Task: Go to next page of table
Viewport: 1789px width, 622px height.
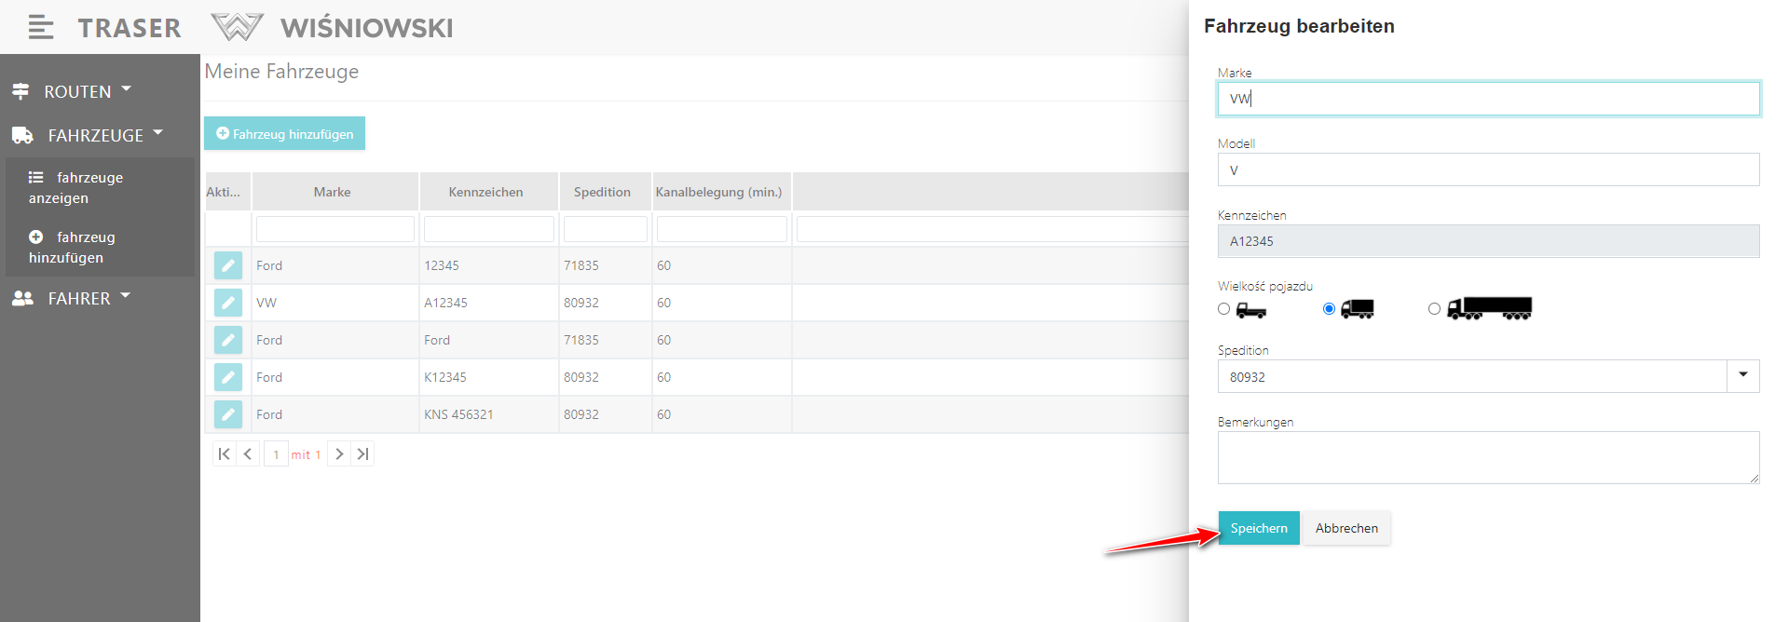Action: point(339,454)
